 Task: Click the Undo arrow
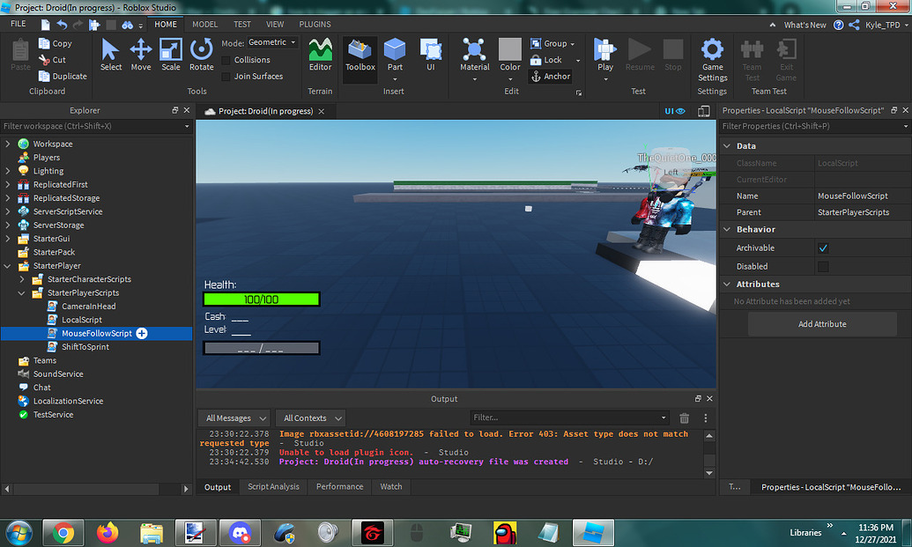(62, 25)
